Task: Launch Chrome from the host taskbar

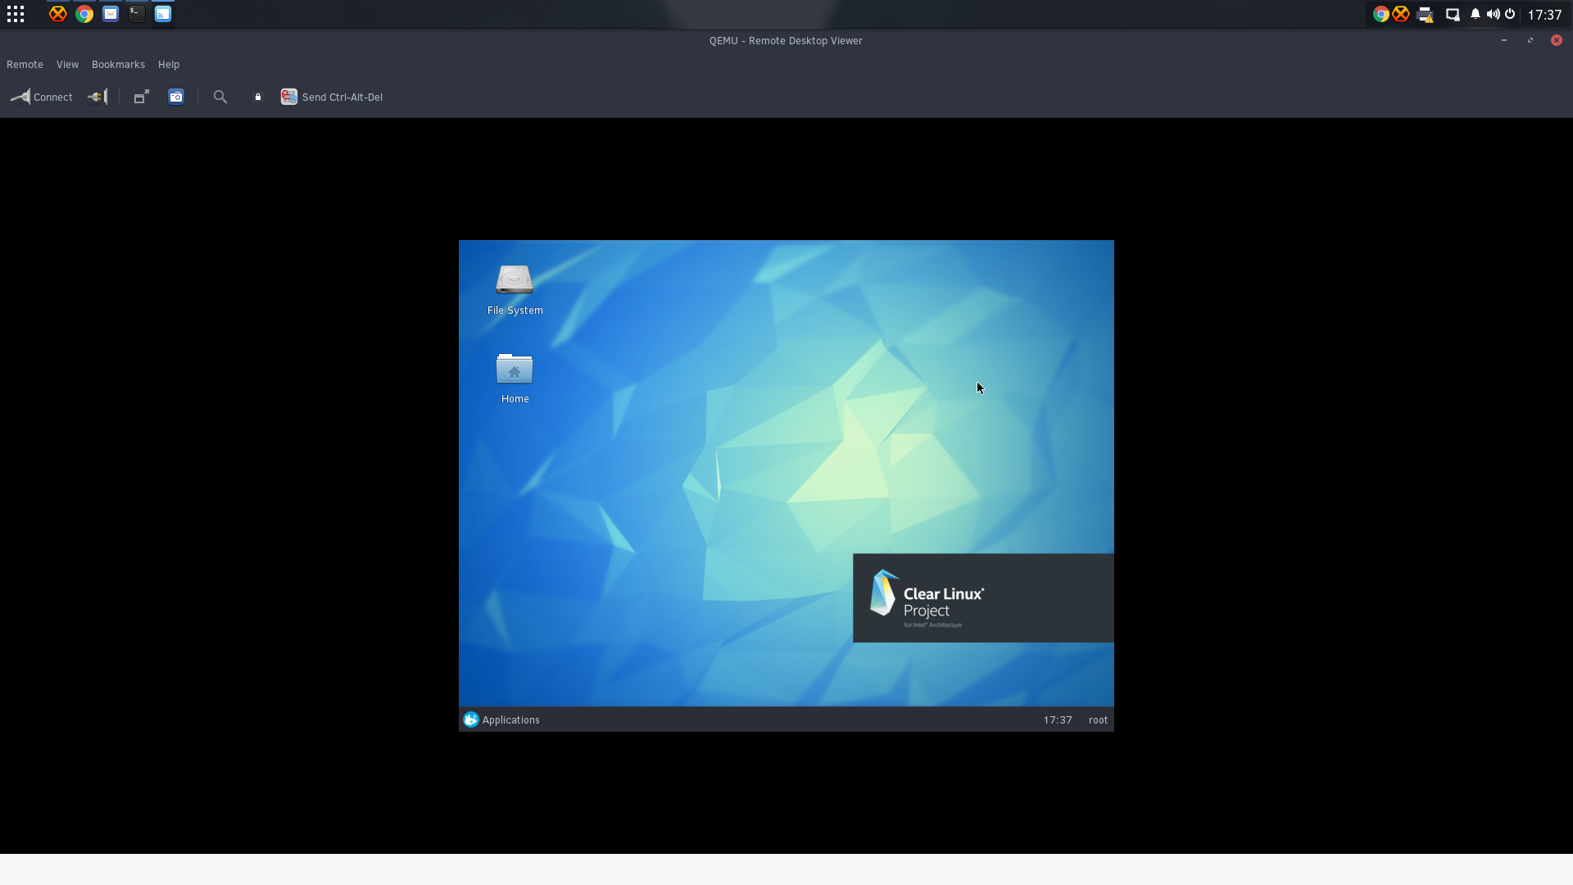Action: (x=84, y=14)
